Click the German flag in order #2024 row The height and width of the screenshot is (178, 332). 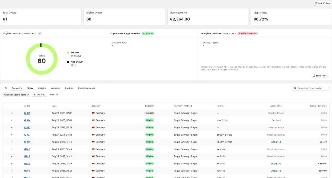click(x=93, y=120)
